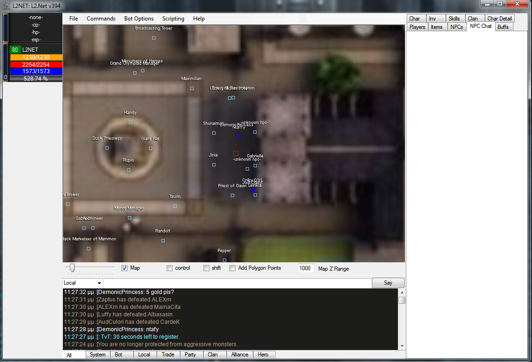Toggle the Map checkbox
Screen dimensions: 532x362
[x=125, y=268]
